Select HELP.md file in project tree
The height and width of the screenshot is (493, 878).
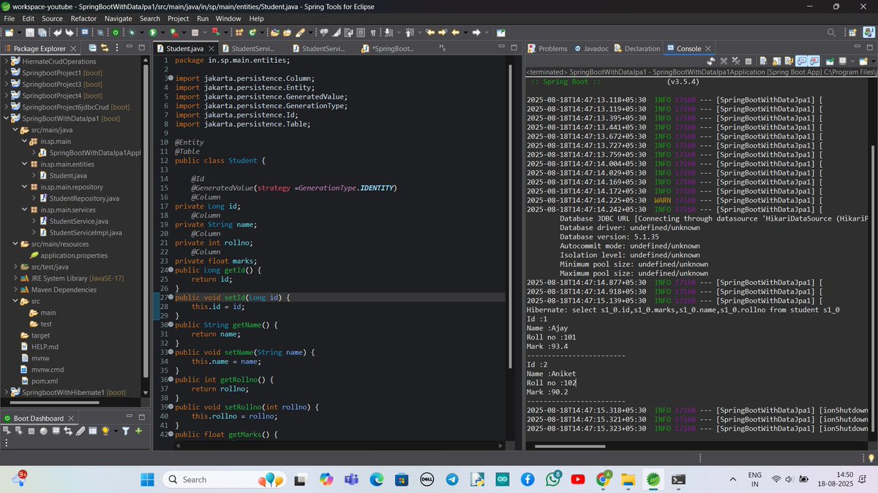40,347
